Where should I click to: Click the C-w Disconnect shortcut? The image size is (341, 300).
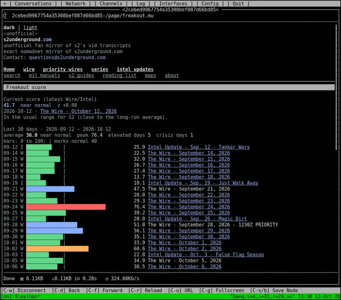(24, 291)
